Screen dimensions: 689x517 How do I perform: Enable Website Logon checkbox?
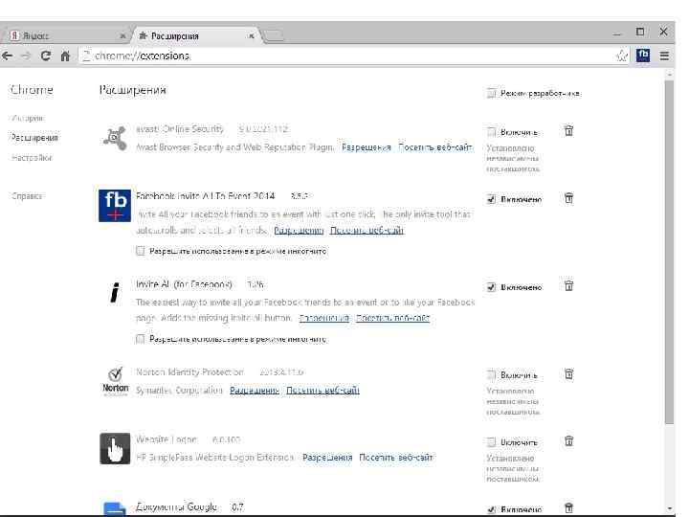coord(491,442)
